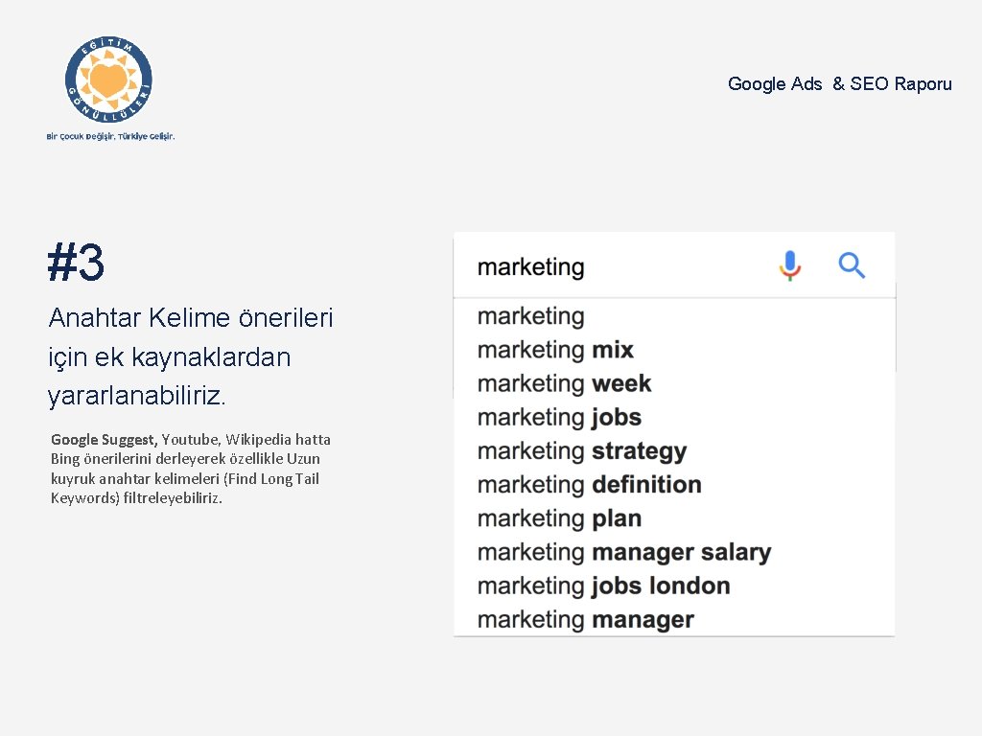The height and width of the screenshot is (736, 982).
Task: Click the search box containing 'marketing'
Action: click(x=614, y=266)
